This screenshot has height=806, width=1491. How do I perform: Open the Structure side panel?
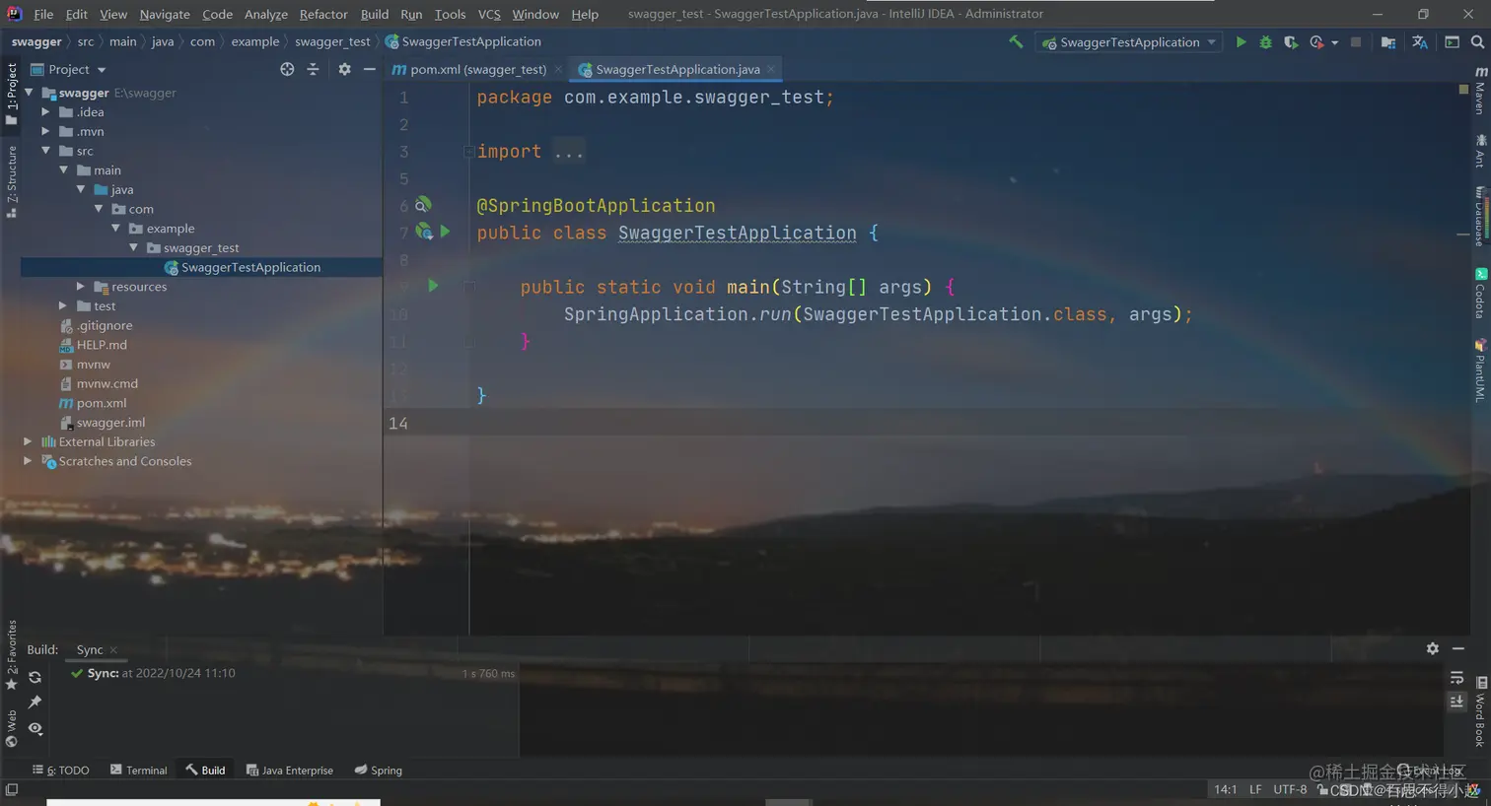pos(11,181)
